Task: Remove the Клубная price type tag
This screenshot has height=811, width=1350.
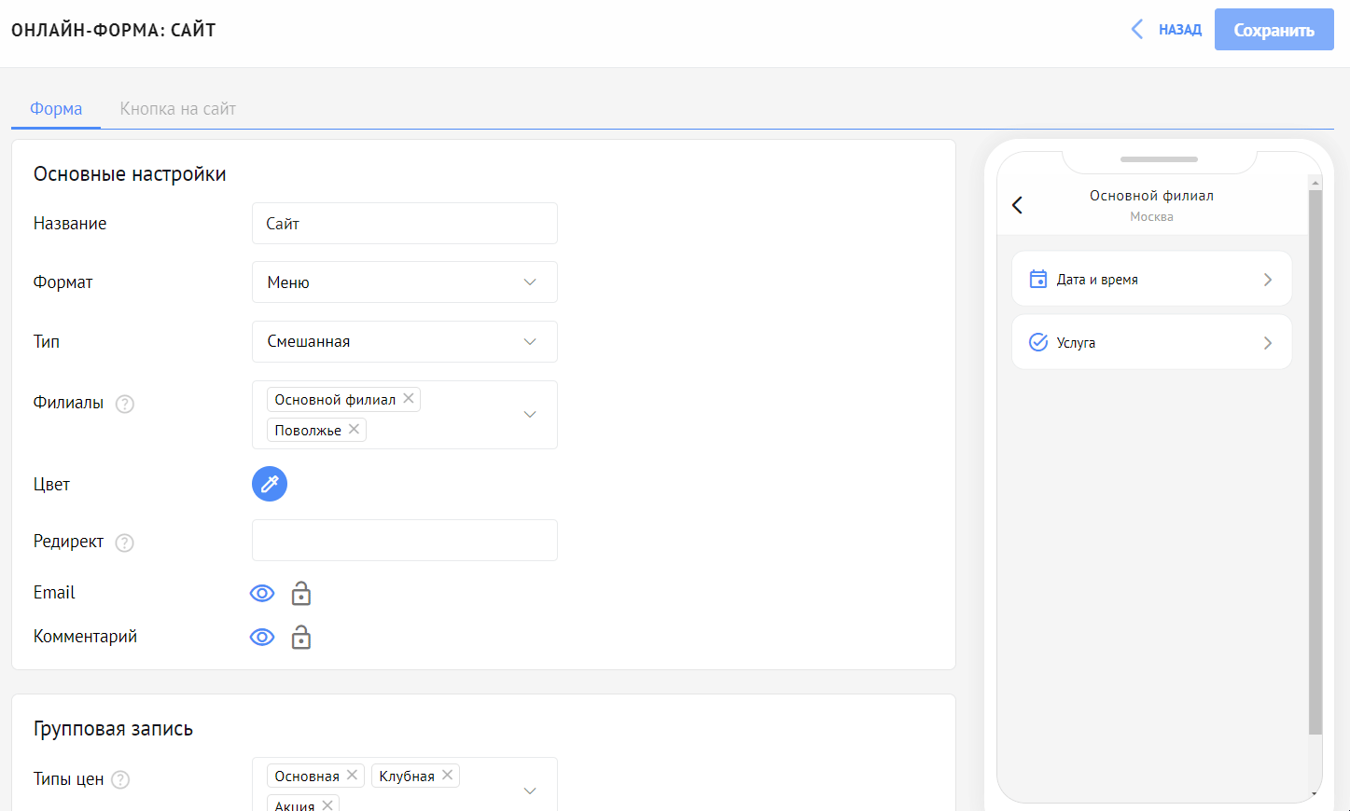Action: click(448, 776)
